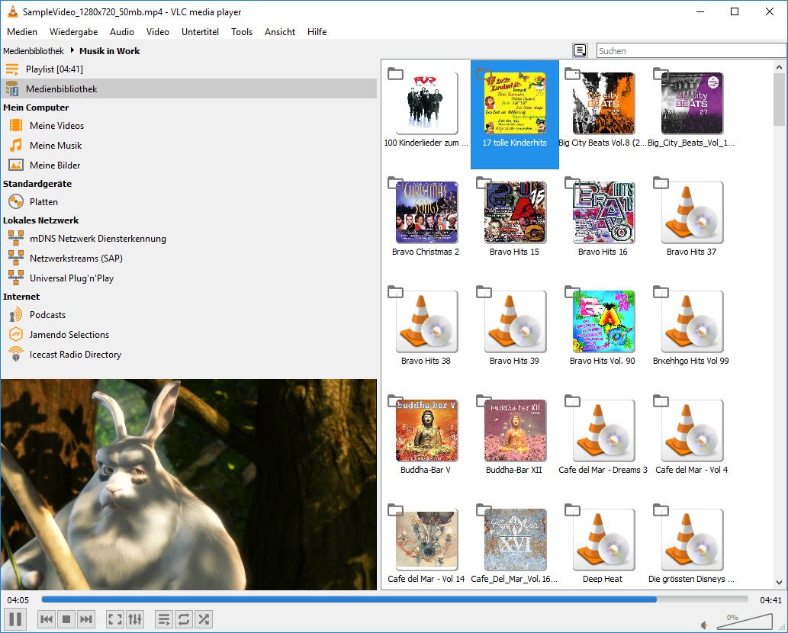The height and width of the screenshot is (633, 788).
Task: Open the Wiedergabe menu
Action: coord(74,32)
